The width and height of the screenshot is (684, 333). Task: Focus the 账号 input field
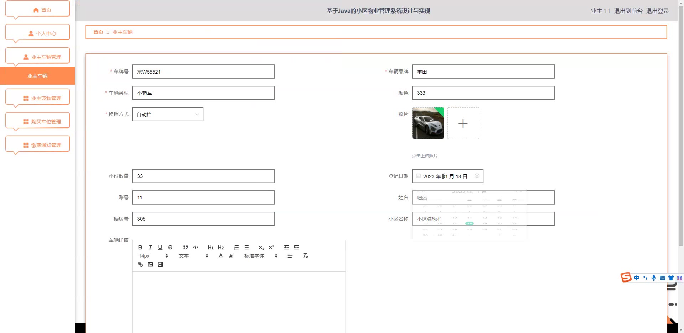click(203, 197)
